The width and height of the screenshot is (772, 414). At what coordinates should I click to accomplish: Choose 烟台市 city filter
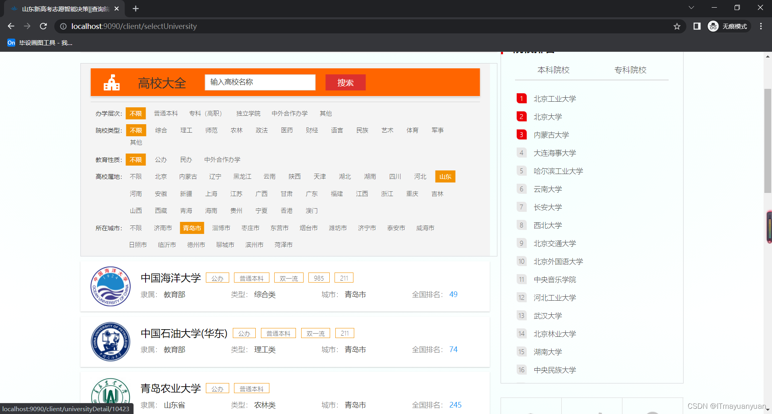point(308,228)
